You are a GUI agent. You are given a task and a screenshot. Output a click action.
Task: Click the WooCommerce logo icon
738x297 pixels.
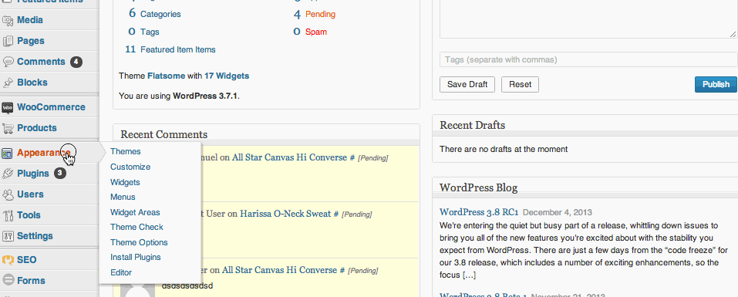point(8,107)
